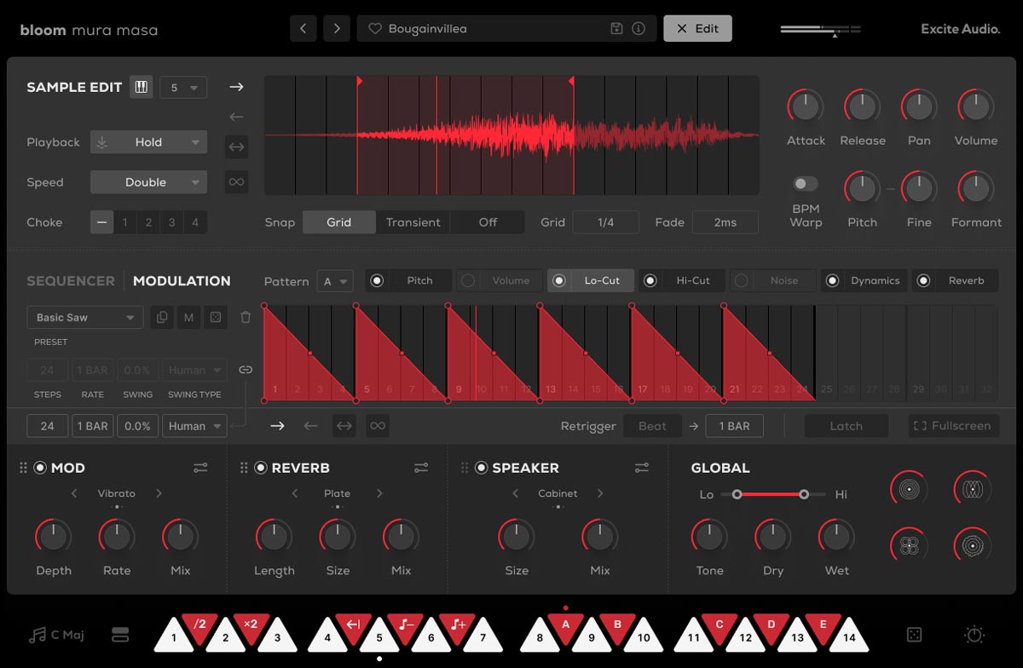
Task: Click the link icon beside swing type
Action: (246, 370)
